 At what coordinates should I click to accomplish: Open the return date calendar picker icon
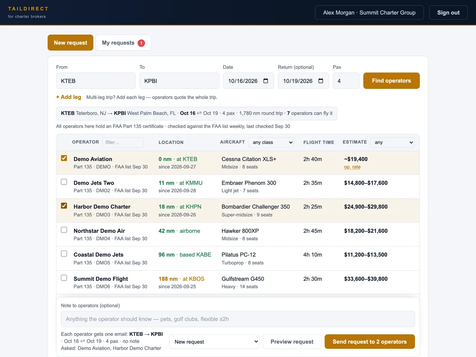(321, 81)
